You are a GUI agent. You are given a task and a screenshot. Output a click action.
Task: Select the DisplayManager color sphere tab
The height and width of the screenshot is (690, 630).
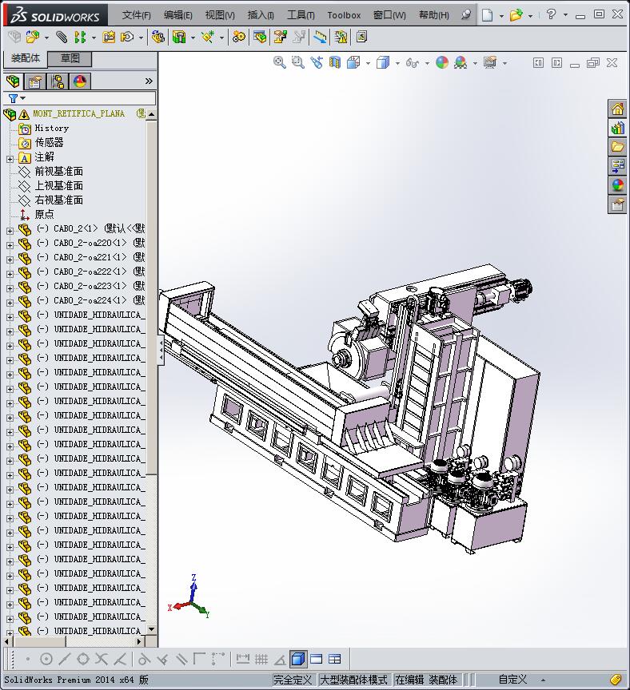click(80, 81)
